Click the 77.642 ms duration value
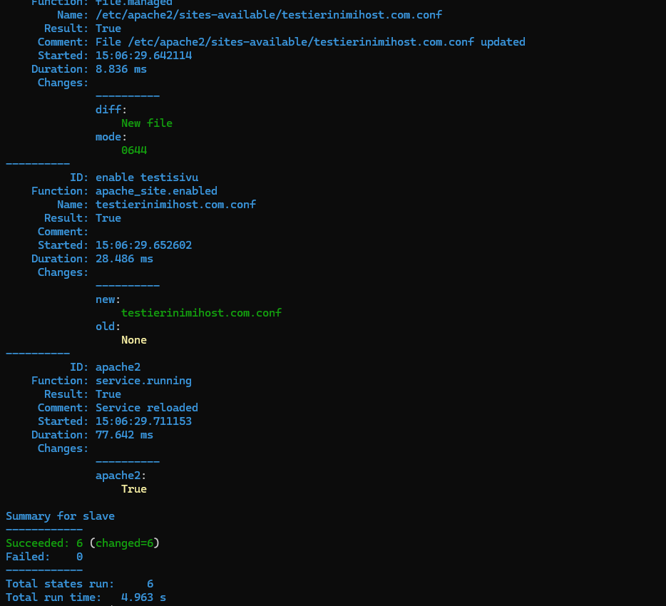The image size is (666, 606). (124, 435)
